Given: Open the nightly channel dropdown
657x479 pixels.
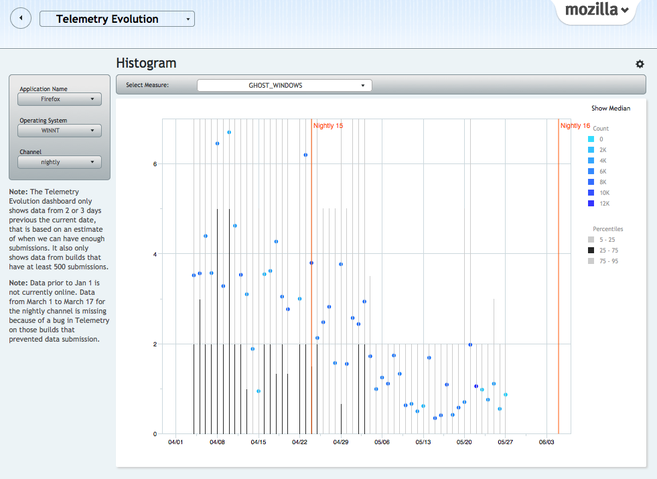Looking at the screenshot, I should [x=60, y=162].
